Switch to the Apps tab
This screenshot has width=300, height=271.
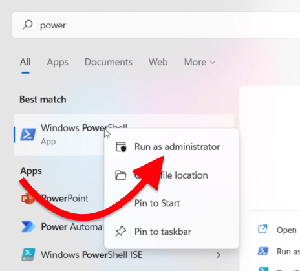point(58,62)
